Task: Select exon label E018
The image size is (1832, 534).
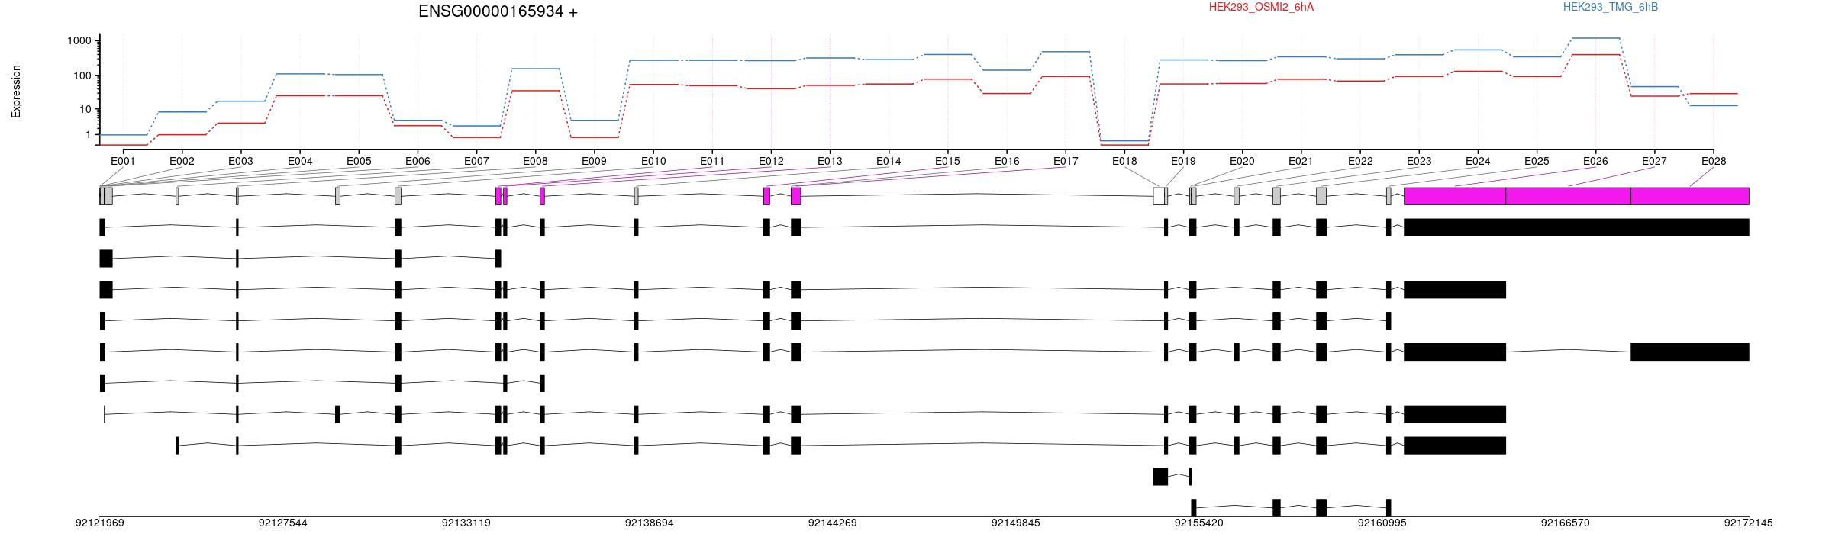Action: tap(1124, 161)
